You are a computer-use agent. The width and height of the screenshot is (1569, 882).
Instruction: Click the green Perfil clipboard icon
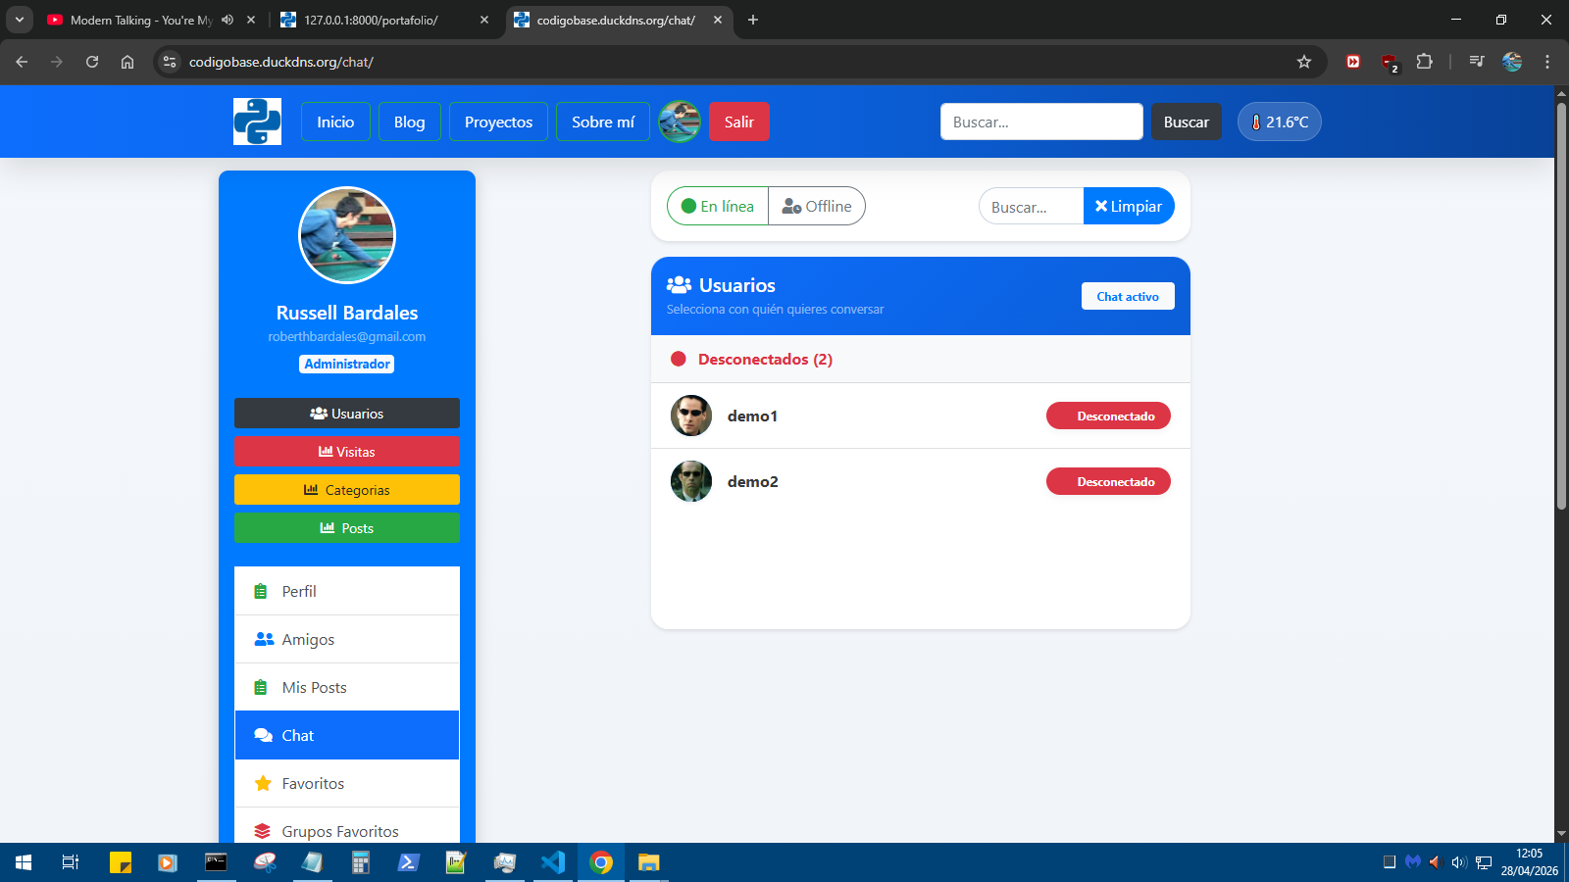pos(261,591)
